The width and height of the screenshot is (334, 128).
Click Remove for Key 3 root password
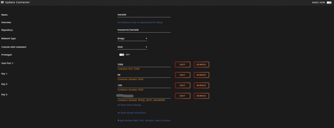coord(201,96)
